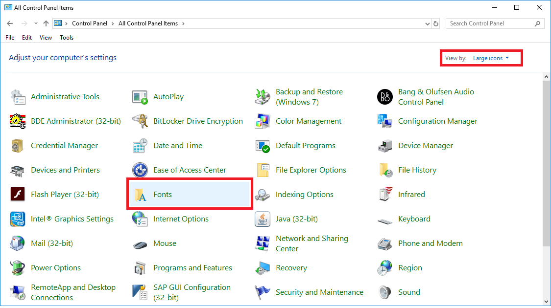Open the Color Management icon
The width and height of the screenshot is (551, 308).
pyautogui.click(x=263, y=121)
